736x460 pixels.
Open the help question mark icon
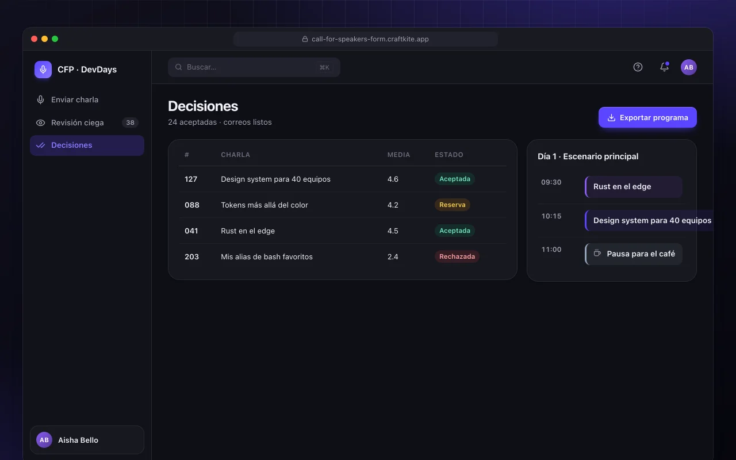click(638, 67)
